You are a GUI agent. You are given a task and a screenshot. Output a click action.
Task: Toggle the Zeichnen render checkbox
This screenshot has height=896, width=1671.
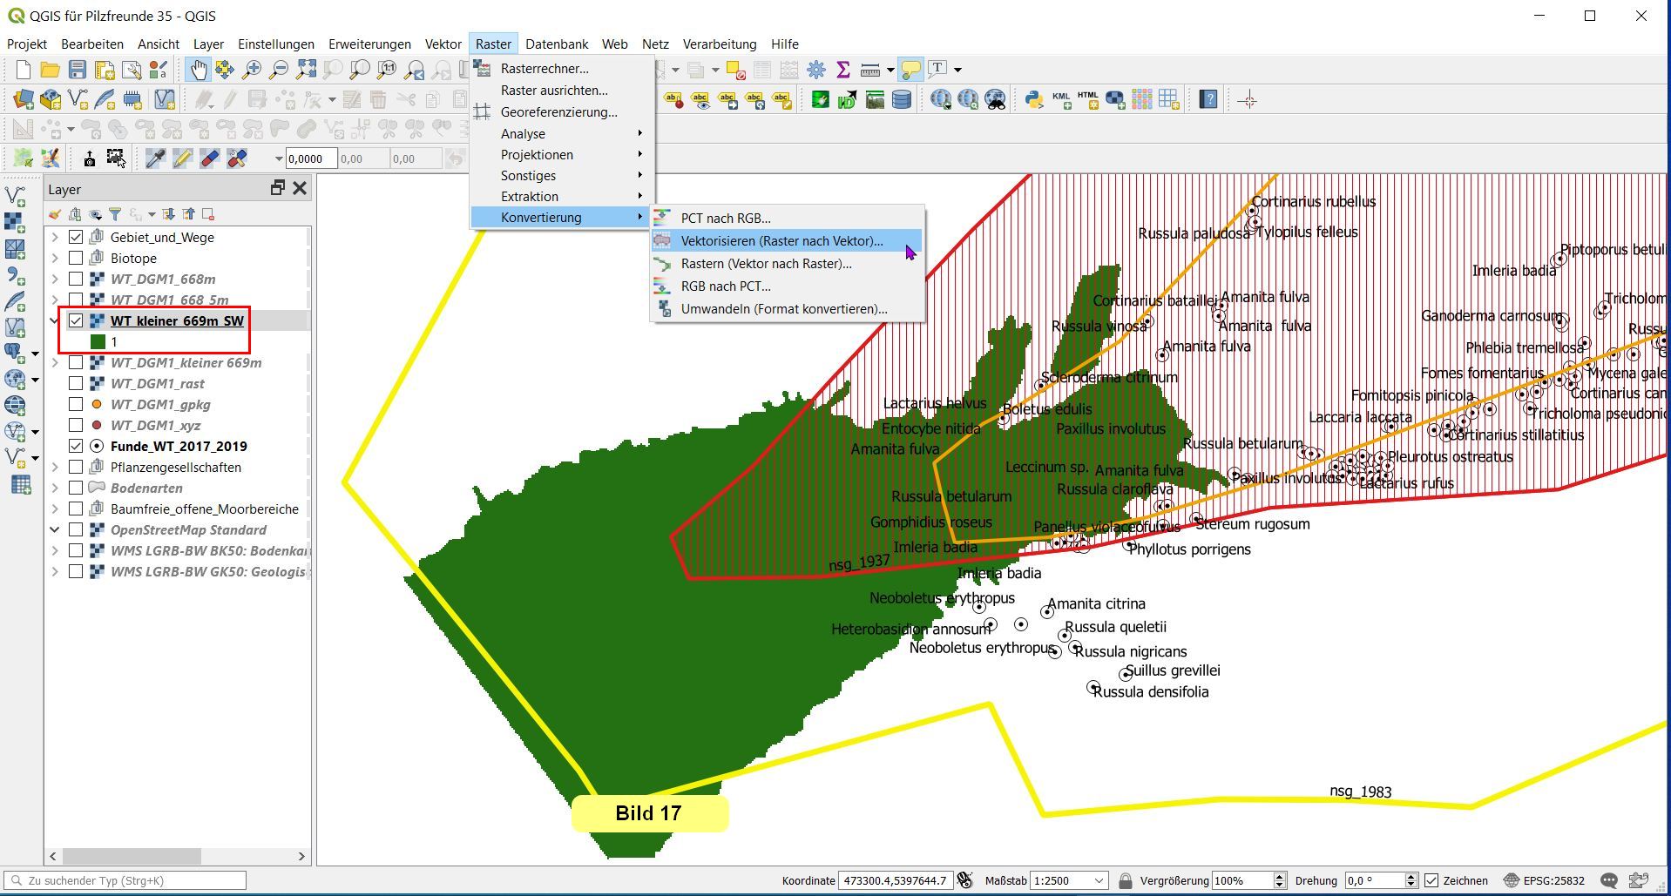pyautogui.click(x=1431, y=880)
